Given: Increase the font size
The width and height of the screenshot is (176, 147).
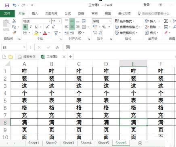Looking at the screenshot, I should pyautogui.click(x=48, y=27).
